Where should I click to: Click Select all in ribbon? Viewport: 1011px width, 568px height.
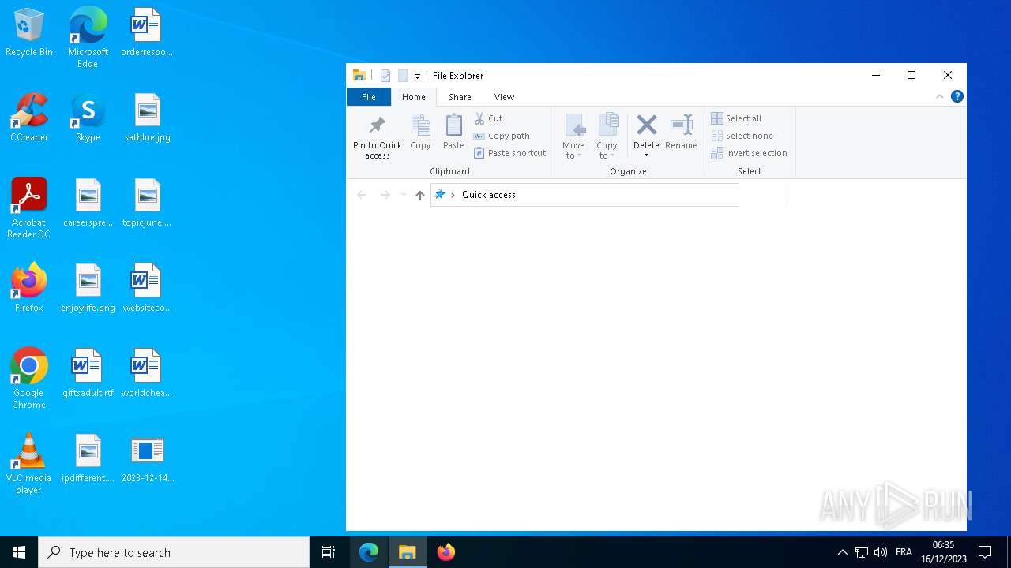point(736,118)
